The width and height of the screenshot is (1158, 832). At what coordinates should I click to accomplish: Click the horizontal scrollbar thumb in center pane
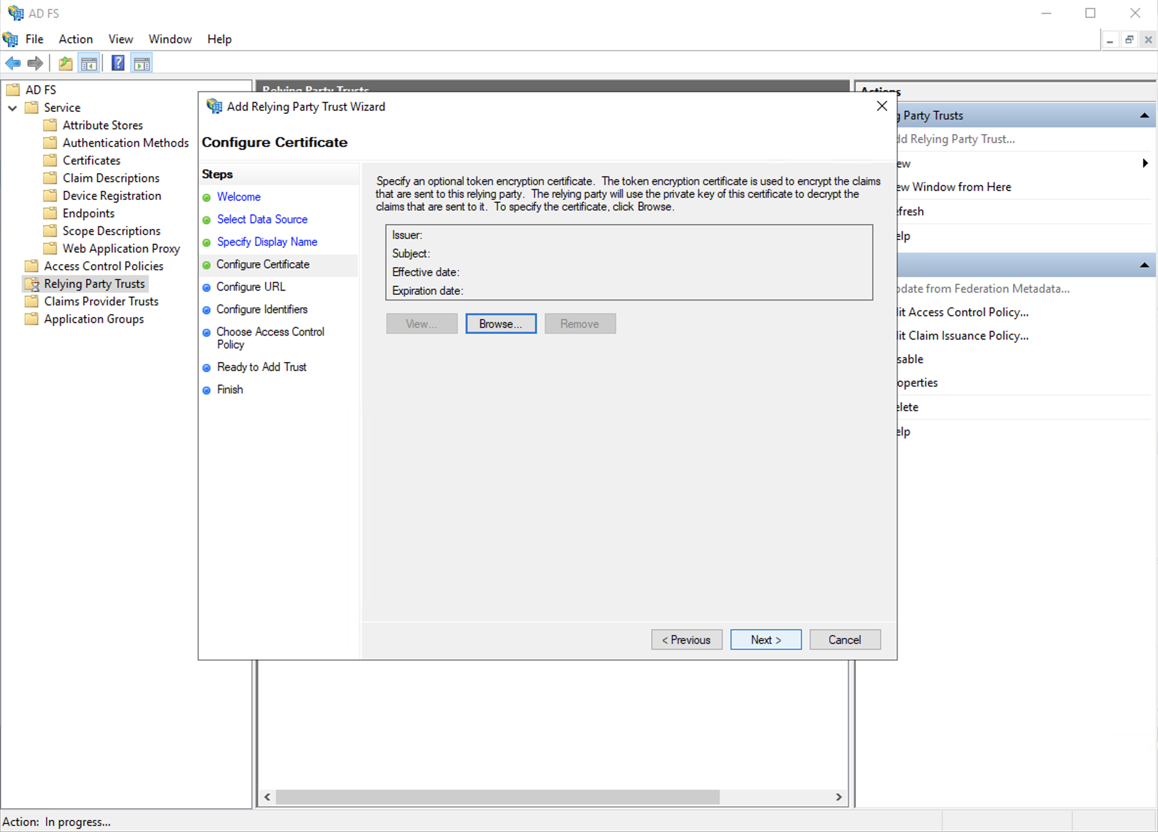(498, 797)
